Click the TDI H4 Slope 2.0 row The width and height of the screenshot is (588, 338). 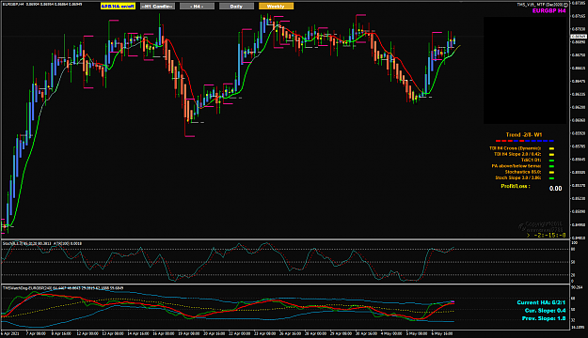(517, 154)
